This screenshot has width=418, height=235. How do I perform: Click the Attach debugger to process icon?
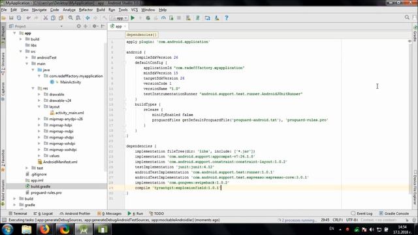pos(171,18)
